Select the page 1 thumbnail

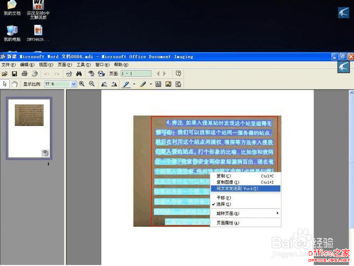pos(29,129)
